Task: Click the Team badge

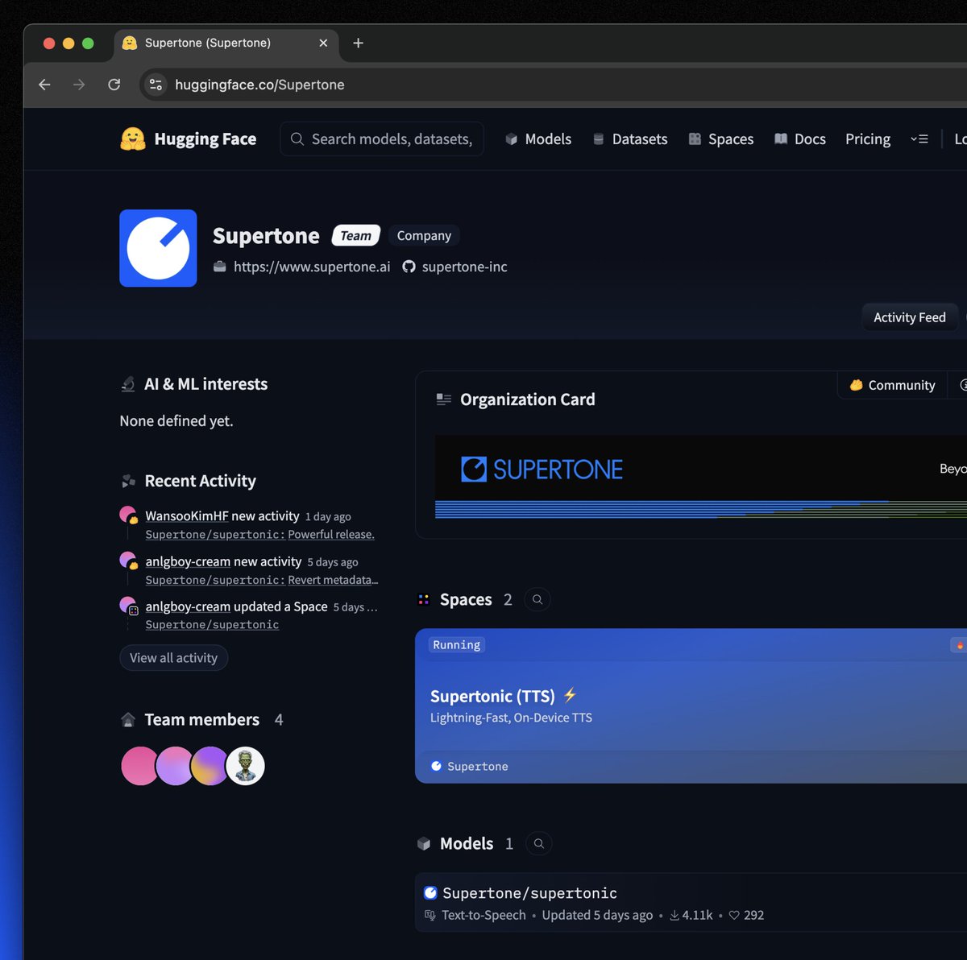Action: (355, 235)
